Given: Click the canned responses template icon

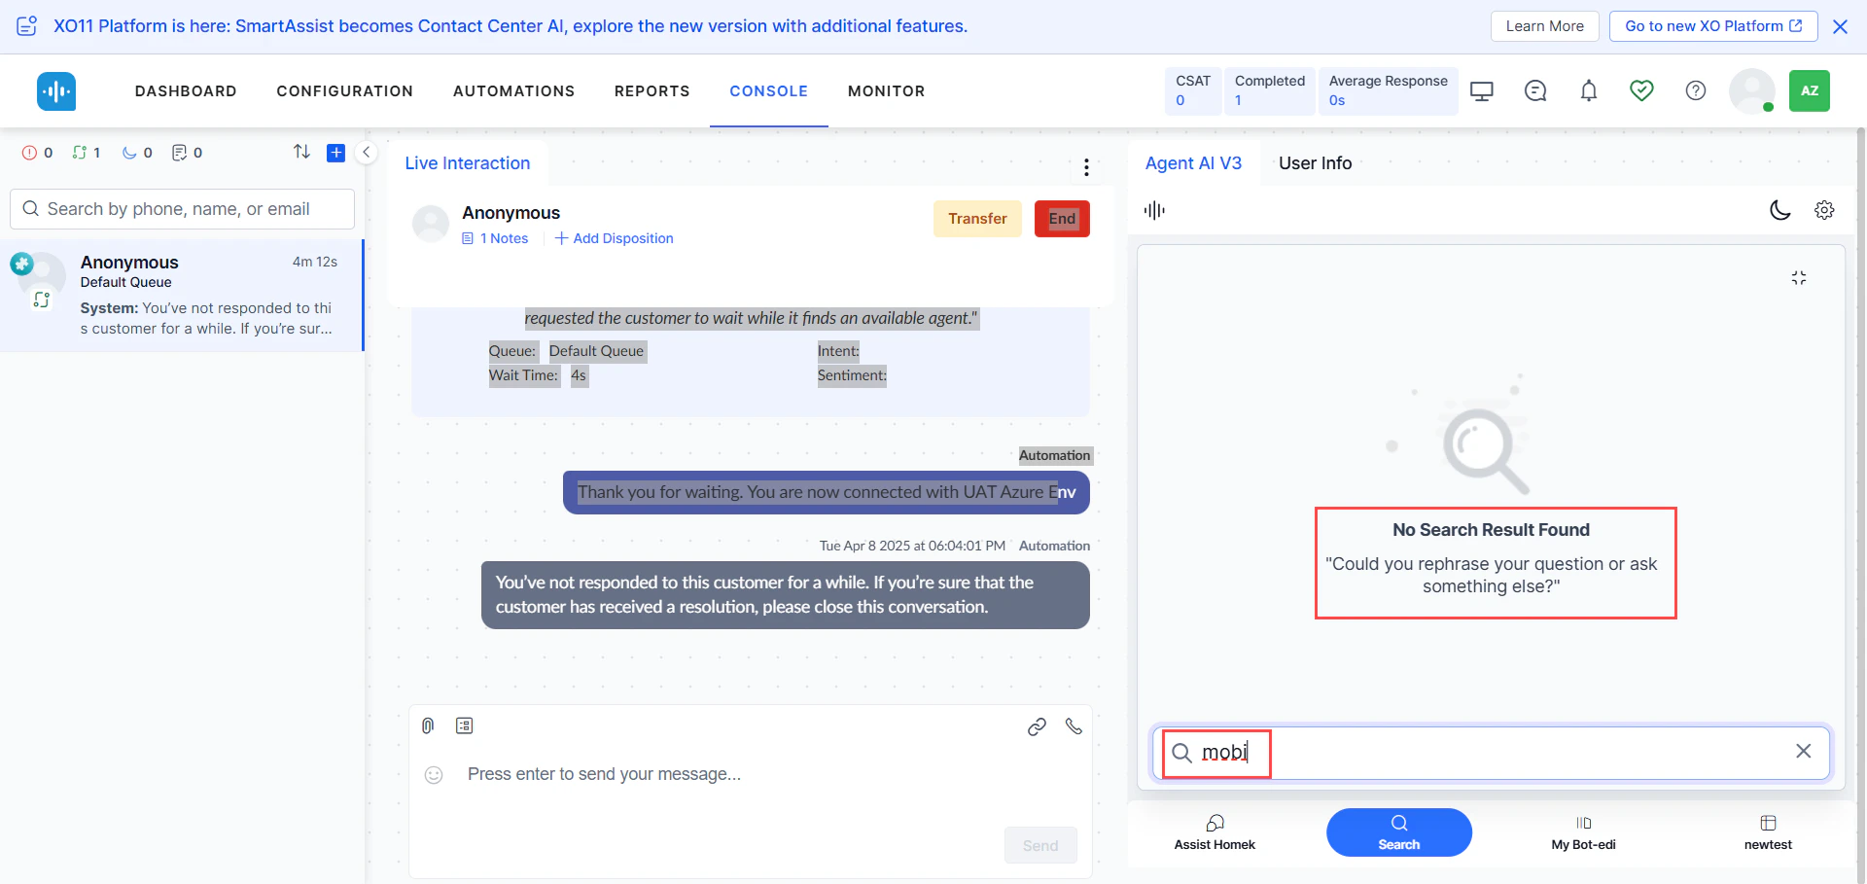Looking at the screenshot, I should pyautogui.click(x=465, y=725).
